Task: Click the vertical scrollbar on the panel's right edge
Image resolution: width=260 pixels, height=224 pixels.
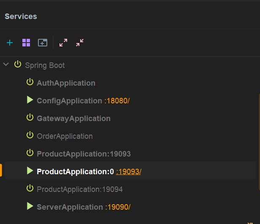Action: [x=259, y=142]
